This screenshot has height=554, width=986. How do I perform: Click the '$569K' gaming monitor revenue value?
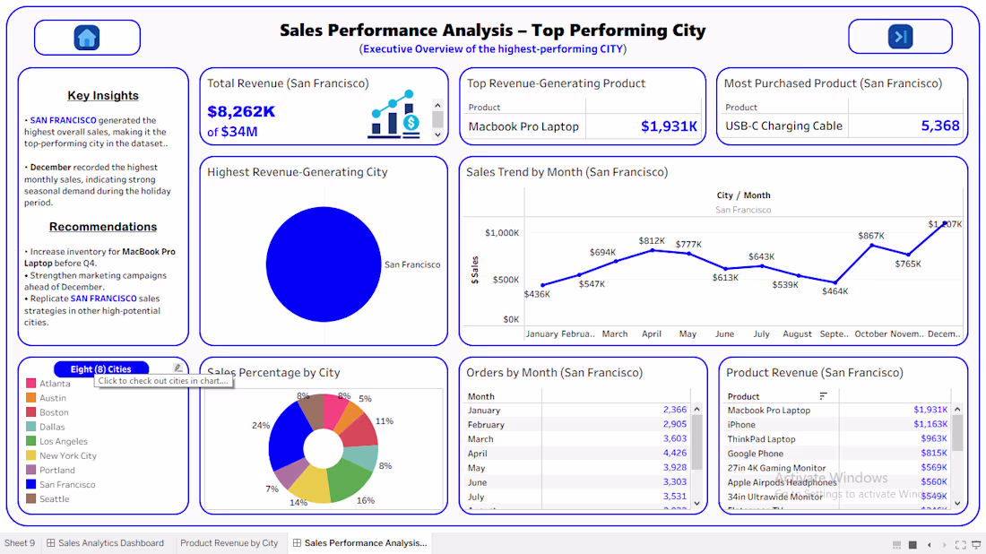pyautogui.click(x=934, y=467)
